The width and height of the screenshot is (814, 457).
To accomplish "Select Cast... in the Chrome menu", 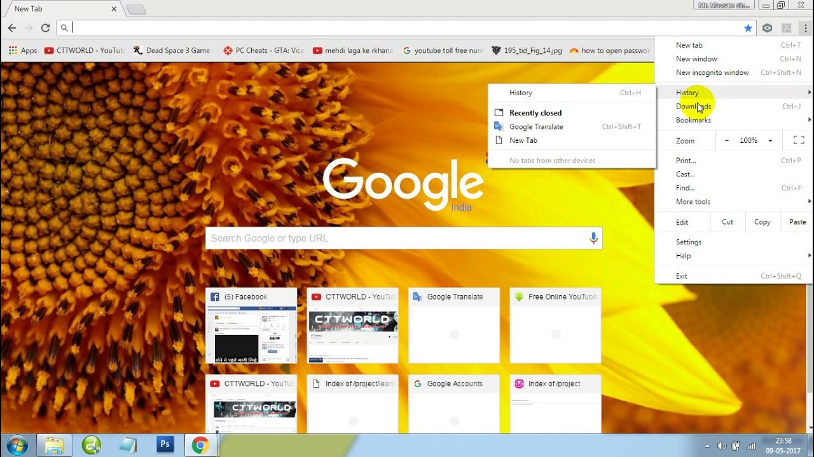I will [734, 175].
